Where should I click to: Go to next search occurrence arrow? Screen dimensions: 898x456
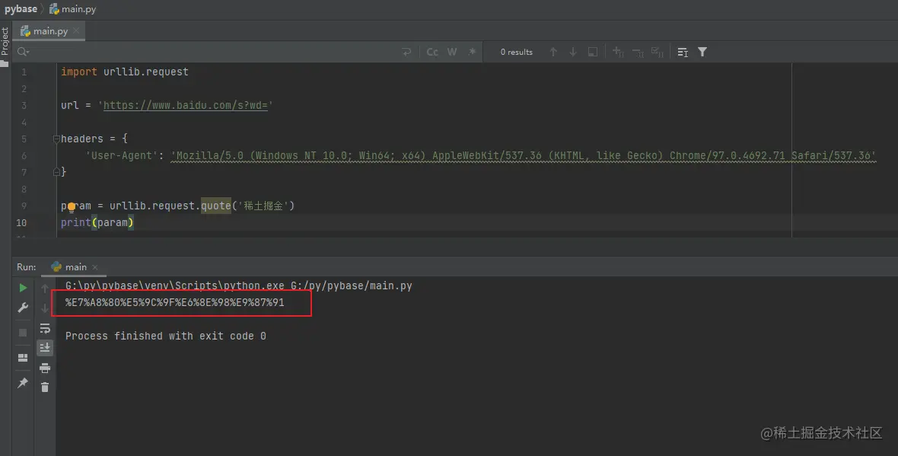(x=573, y=52)
